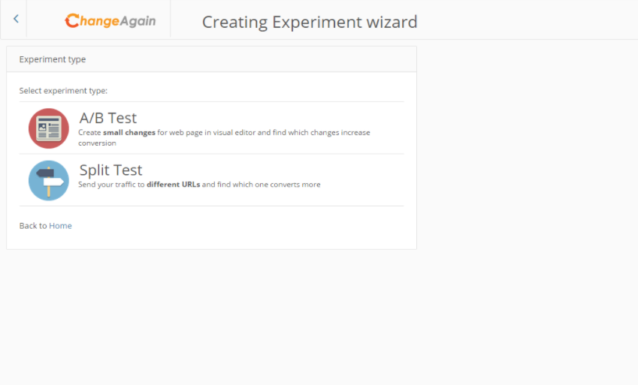This screenshot has width=638, height=385.
Task: Click the bold 'different URLs' text
Action: 174,185
